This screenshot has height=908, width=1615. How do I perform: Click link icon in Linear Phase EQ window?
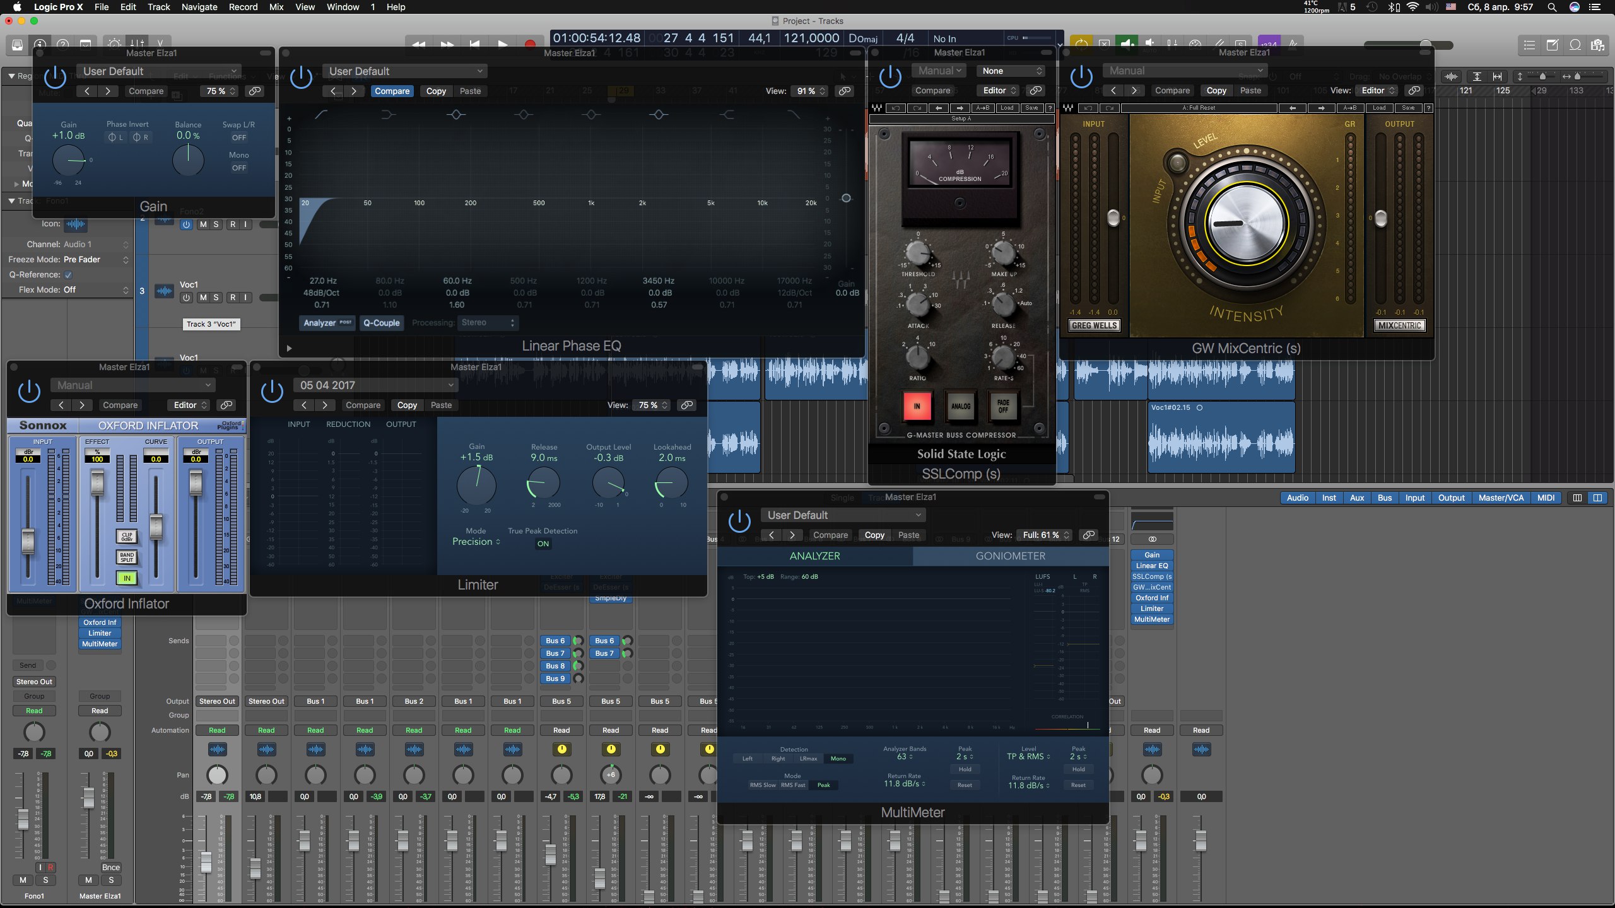[844, 91]
